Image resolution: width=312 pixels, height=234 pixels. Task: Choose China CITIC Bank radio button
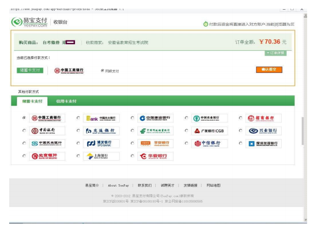[186, 143]
